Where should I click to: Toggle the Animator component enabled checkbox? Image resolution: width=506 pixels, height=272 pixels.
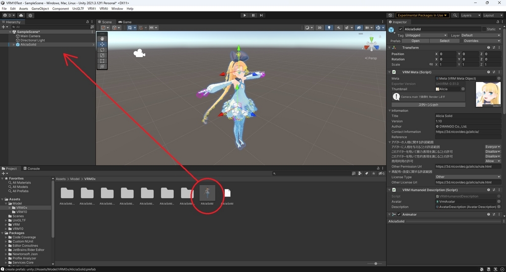[x=399, y=215]
